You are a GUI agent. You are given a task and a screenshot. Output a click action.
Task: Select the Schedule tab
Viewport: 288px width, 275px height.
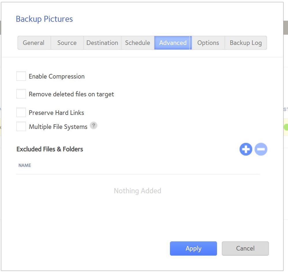pyautogui.click(x=138, y=43)
